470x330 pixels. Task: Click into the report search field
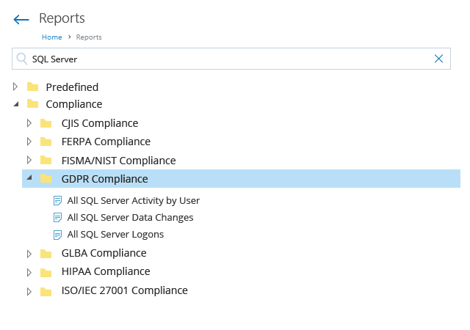(220, 59)
